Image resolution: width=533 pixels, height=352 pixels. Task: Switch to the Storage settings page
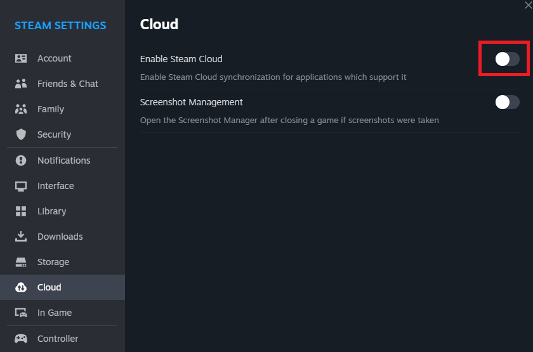(x=53, y=262)
